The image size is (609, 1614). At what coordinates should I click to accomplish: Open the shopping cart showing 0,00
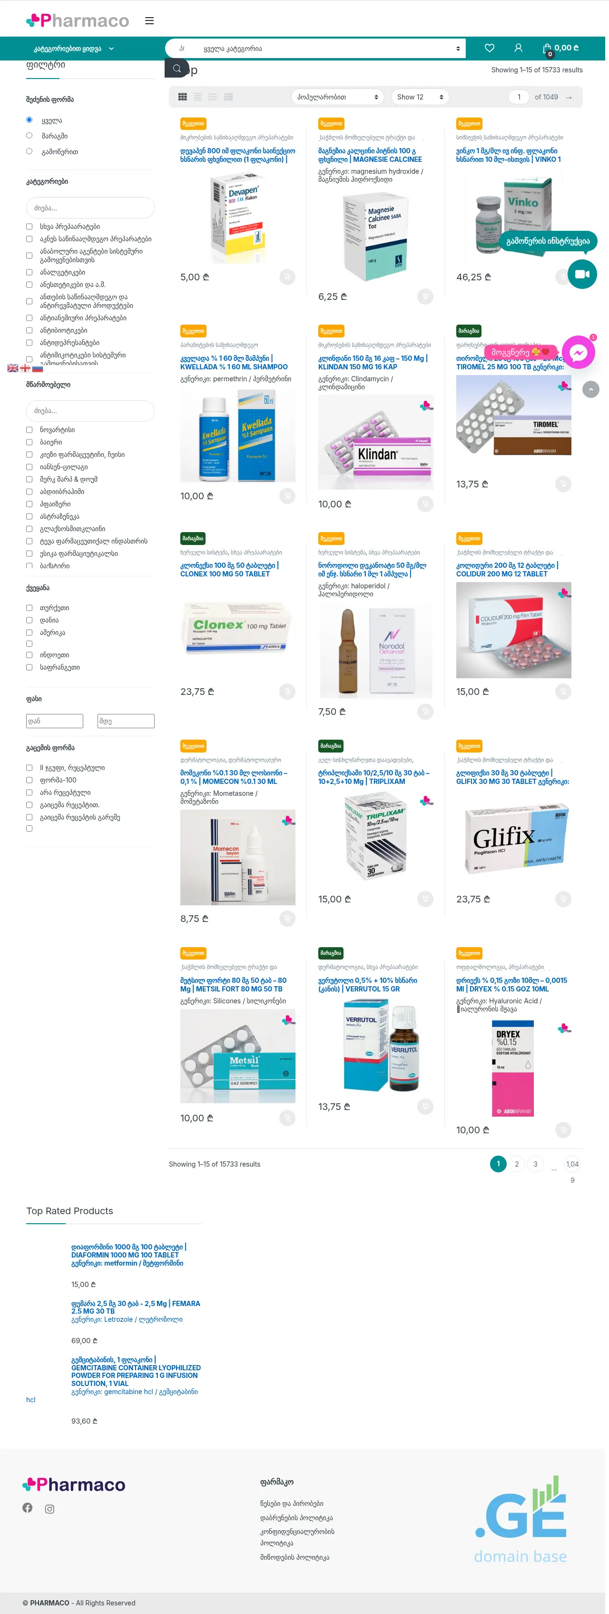pyautogui.click(x=560, y=48)
